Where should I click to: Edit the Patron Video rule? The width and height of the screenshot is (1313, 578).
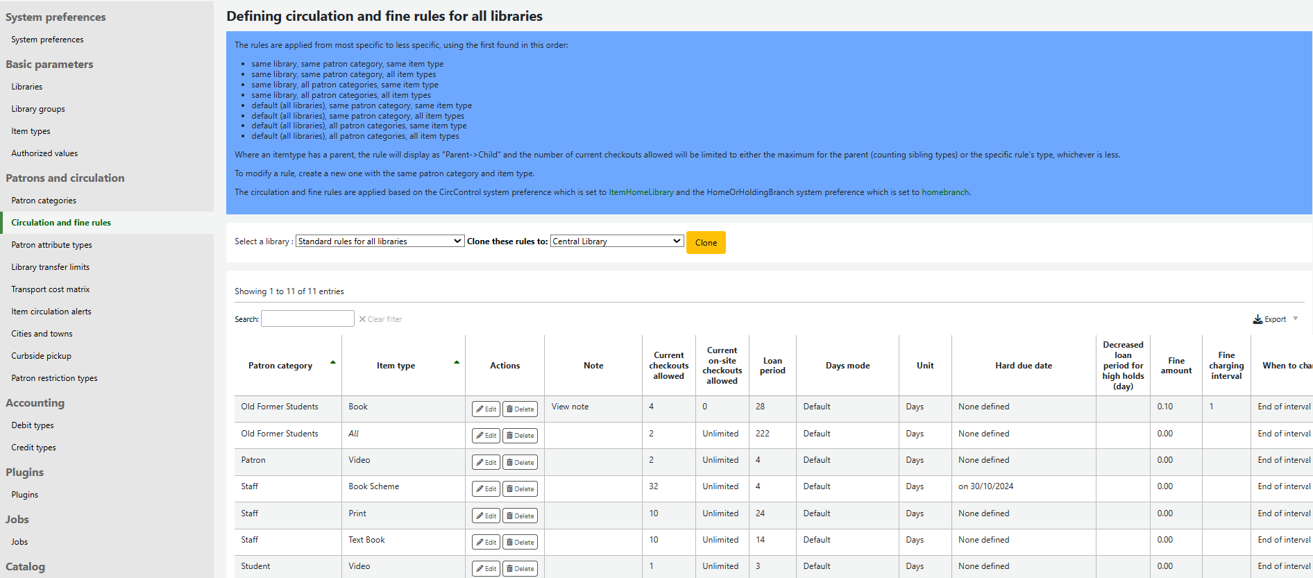click(486, 463)
